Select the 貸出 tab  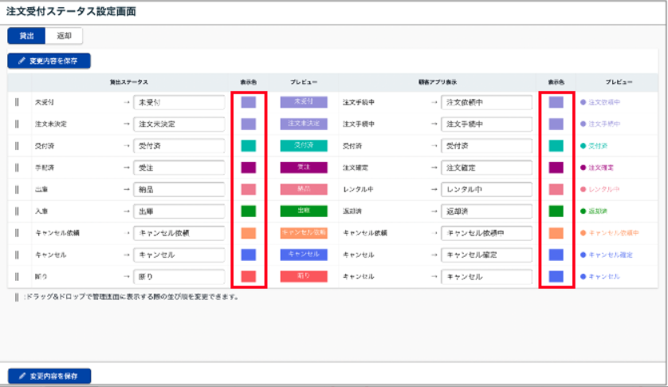26,36
